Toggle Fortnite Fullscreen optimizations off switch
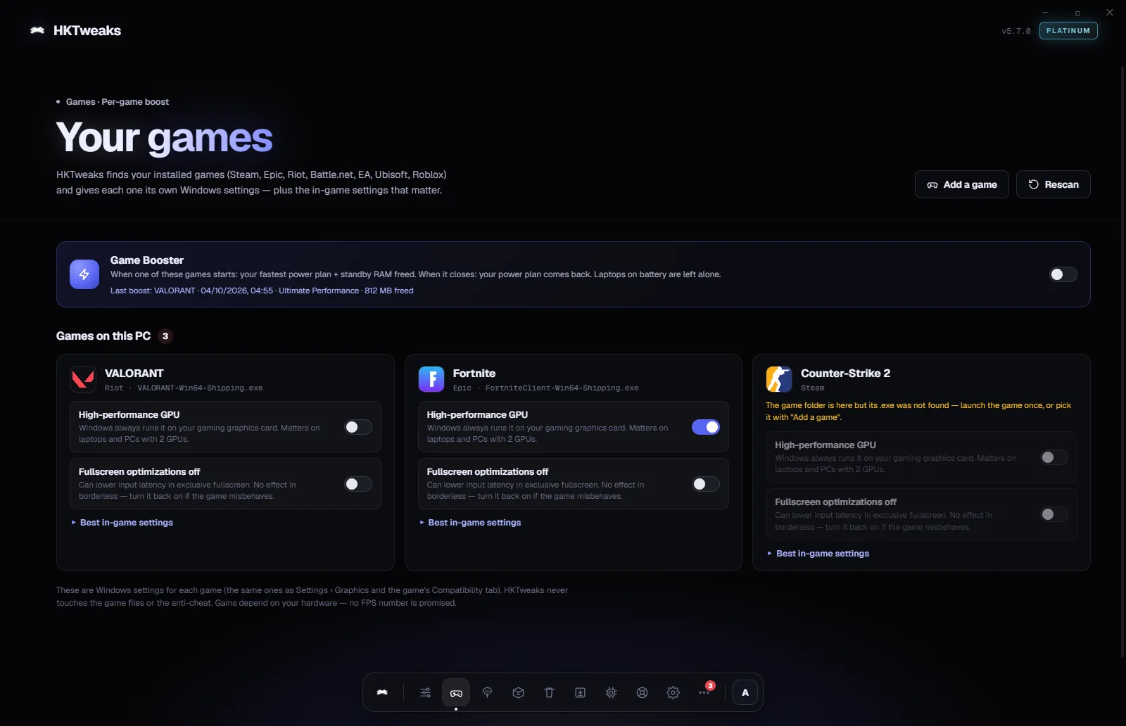 point(706,484)
